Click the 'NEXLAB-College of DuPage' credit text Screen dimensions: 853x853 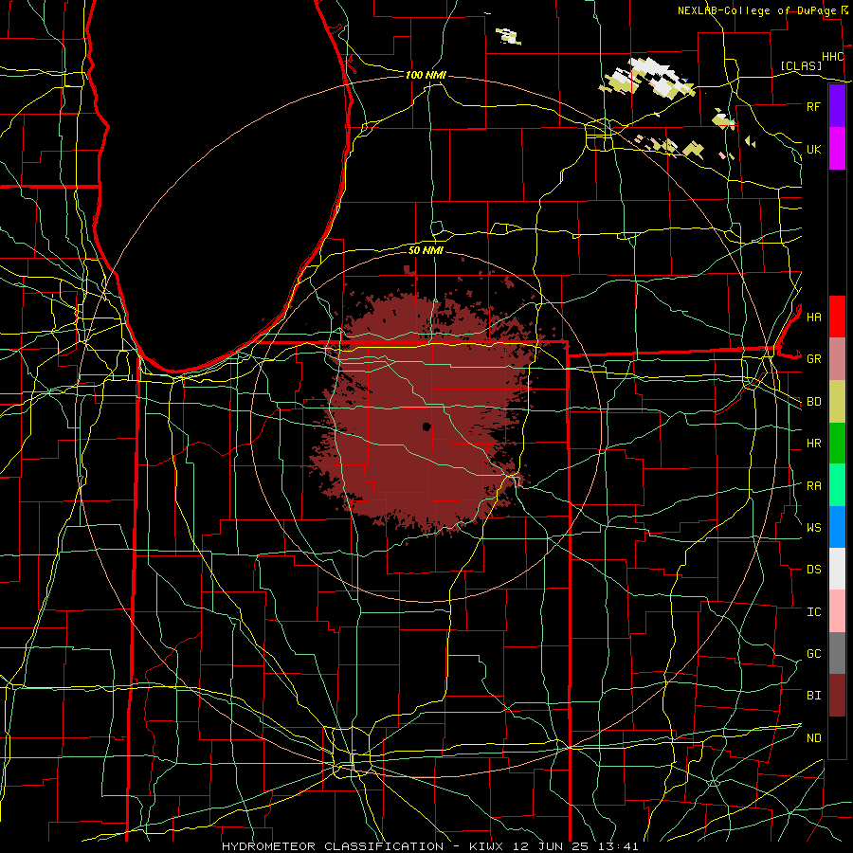click(756, 10)
